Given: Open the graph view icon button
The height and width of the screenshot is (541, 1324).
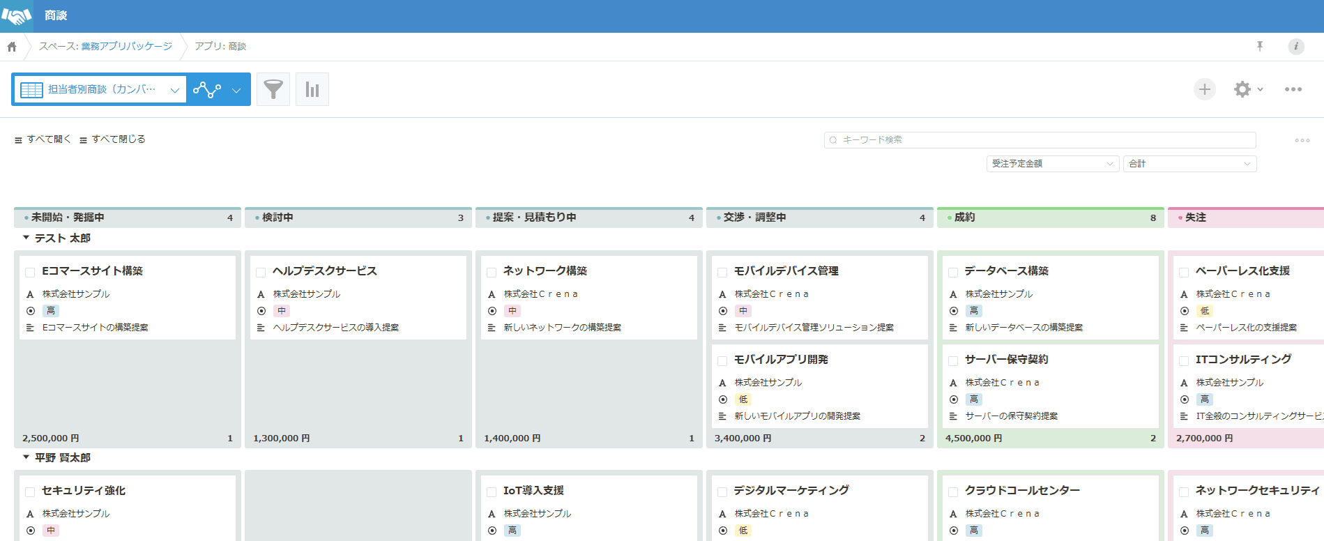Looking at the screenshot, I should [207, 89].
